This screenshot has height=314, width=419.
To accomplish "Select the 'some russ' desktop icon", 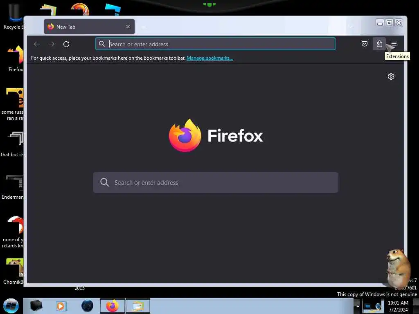I will [13, 104].
